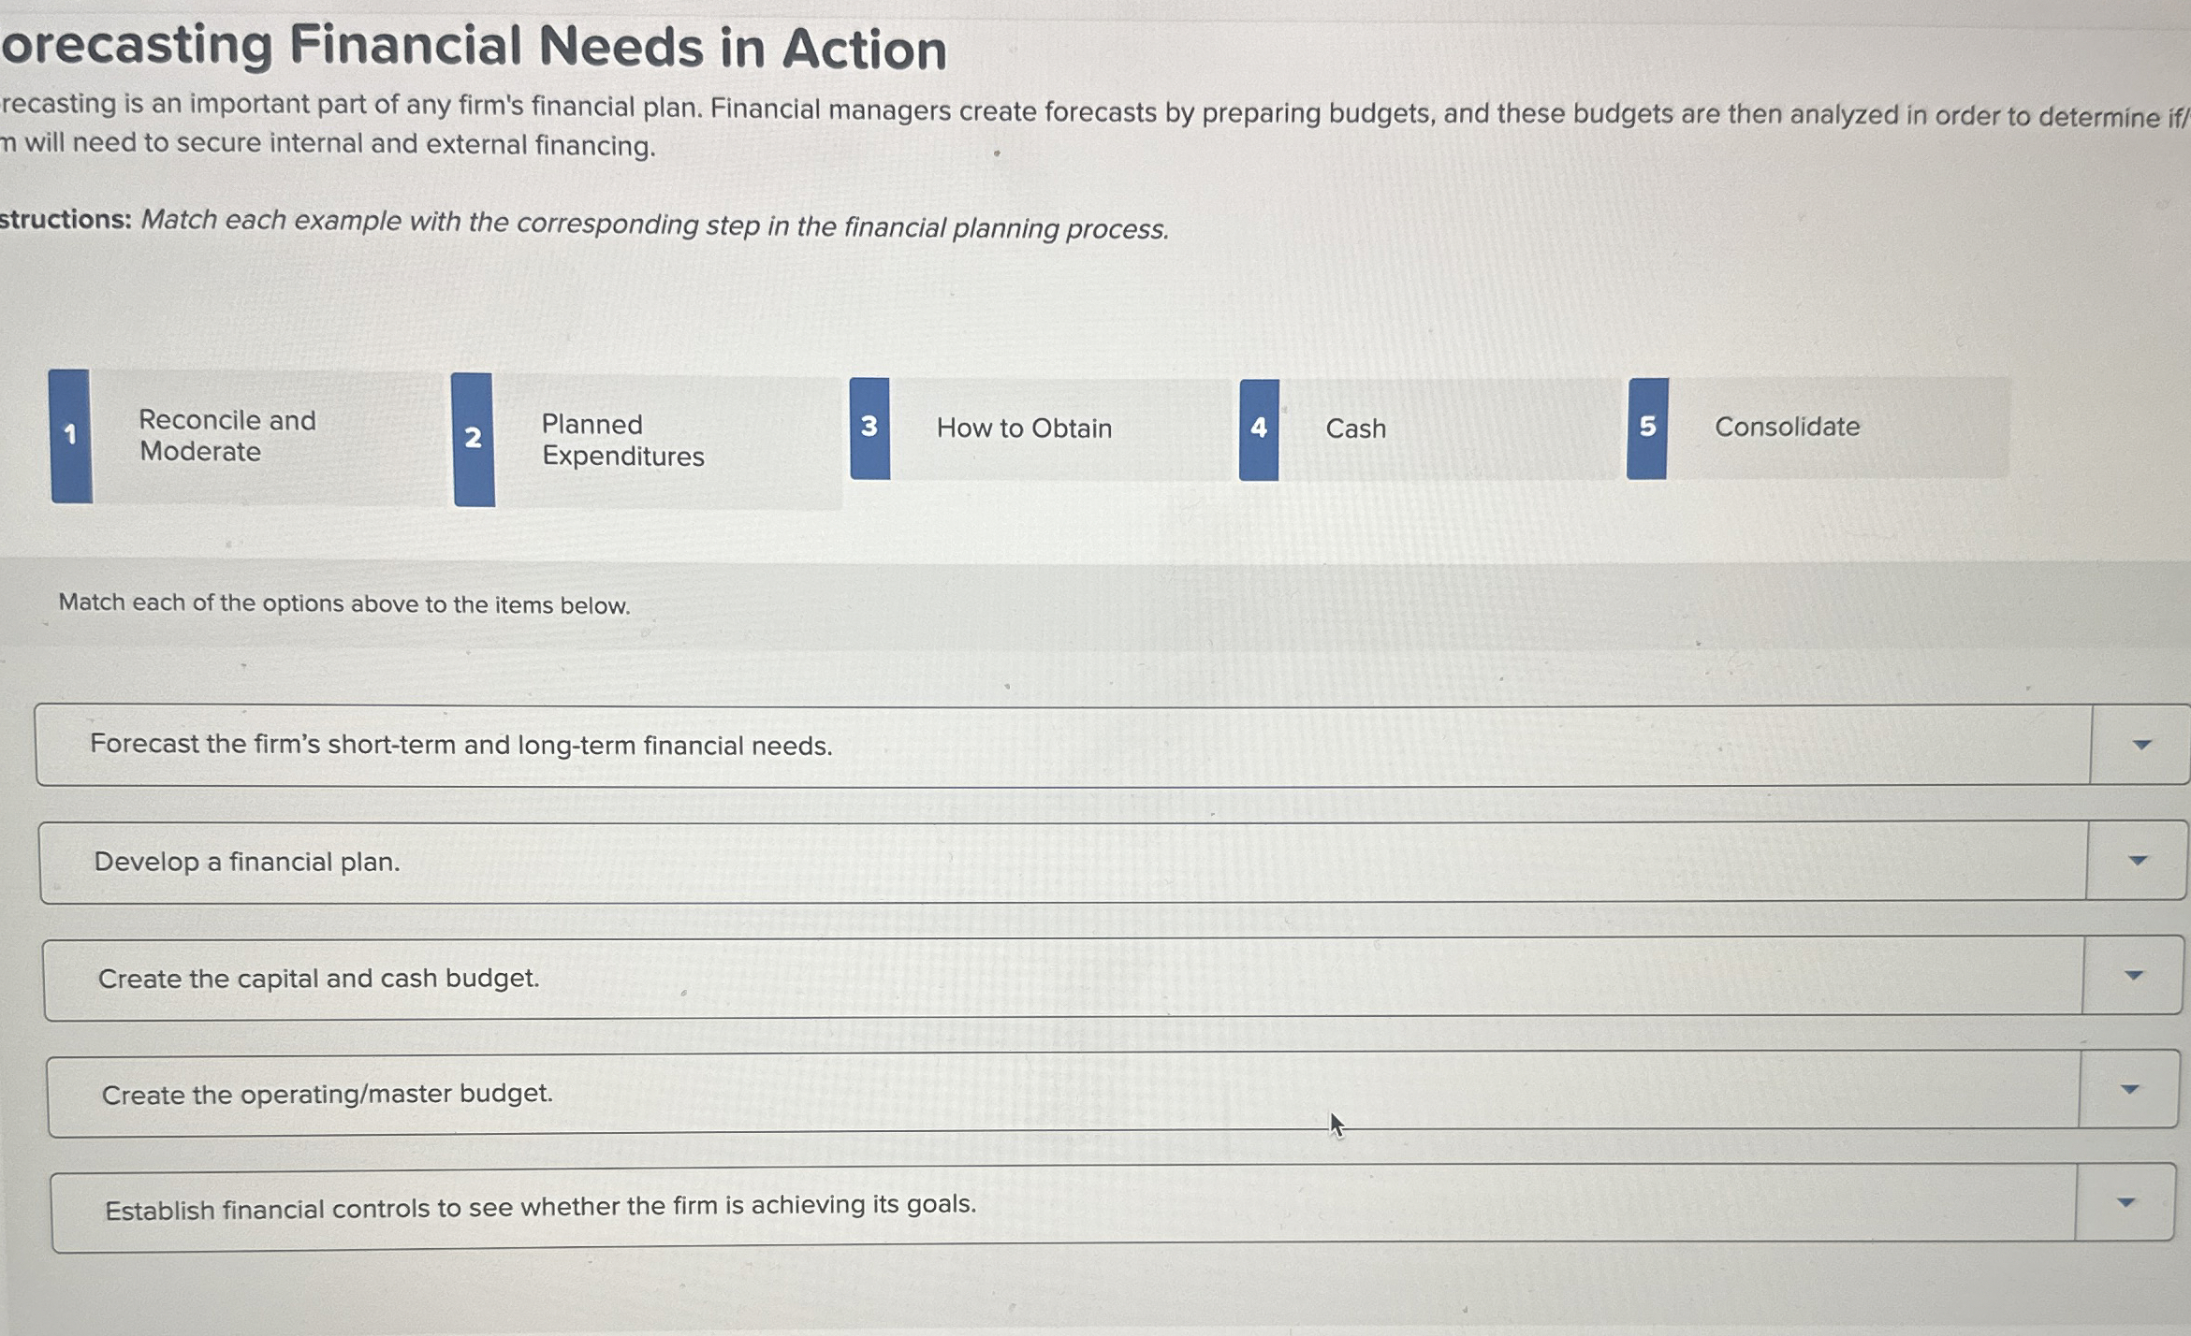Select option 5 'Consolidate'

click(x=1788, y=428)
